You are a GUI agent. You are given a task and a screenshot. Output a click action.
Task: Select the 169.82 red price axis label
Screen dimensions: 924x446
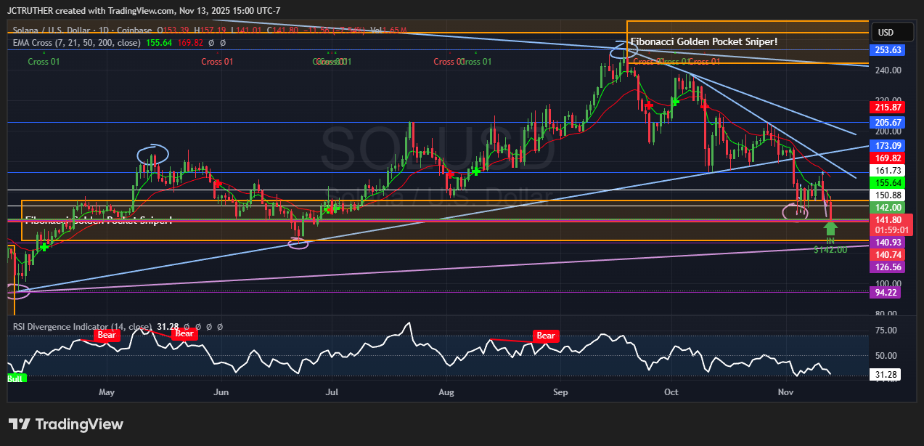tap(888, 158)
